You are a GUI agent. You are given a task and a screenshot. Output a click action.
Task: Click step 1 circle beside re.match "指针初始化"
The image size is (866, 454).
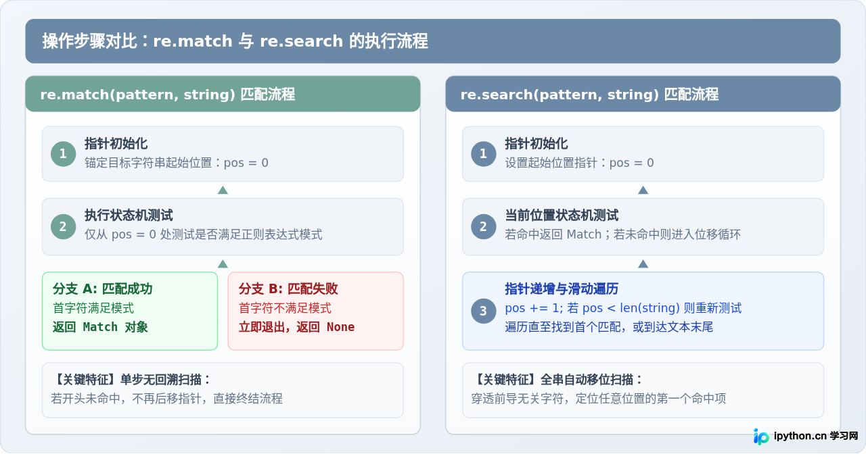tap(63, 154)
